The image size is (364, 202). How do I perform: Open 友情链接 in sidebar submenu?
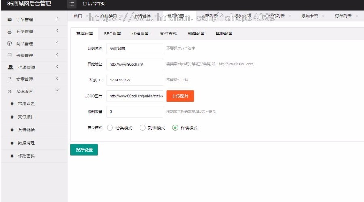click(26, 130)
